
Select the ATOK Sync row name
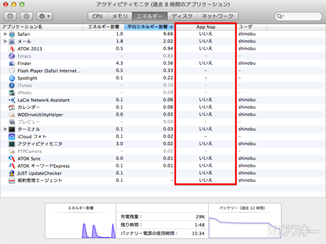coord(29,159)
